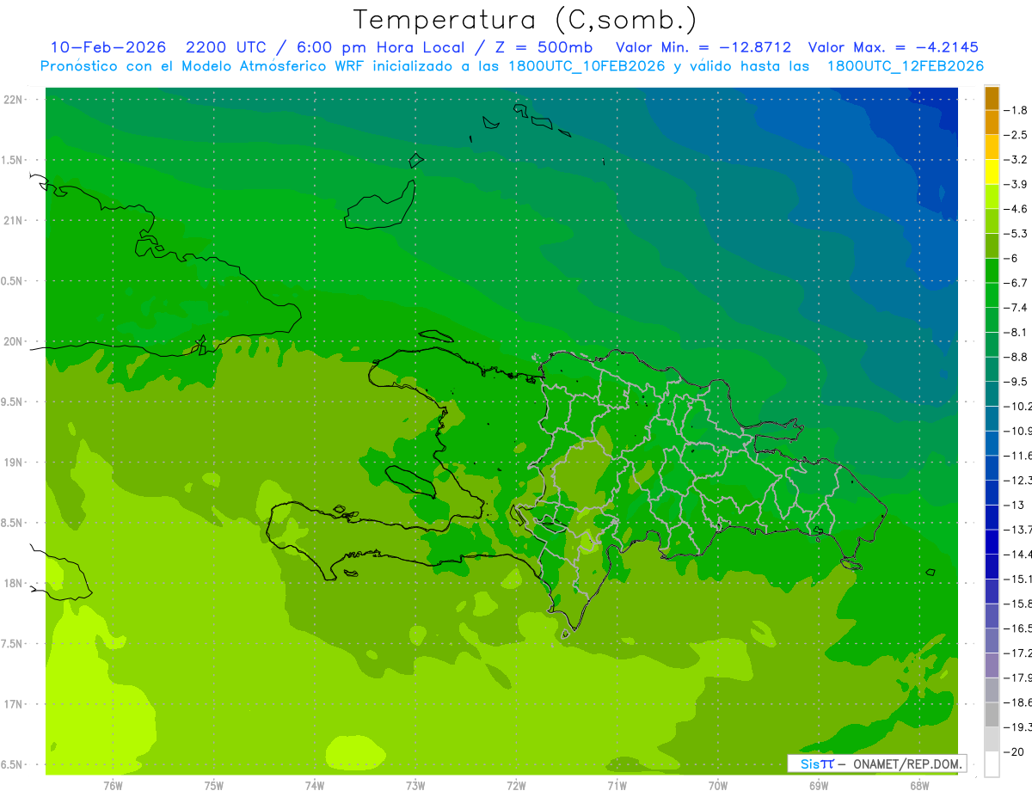The image size is (1032, 797).
Task: Click the '-4.6' colorbar label
Action: click(1016, 209)
